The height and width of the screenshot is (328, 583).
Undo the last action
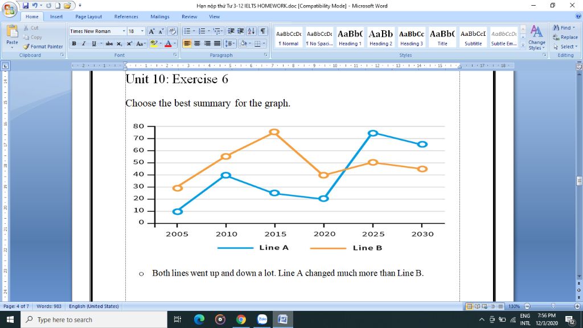pyautogui.click(x=35, y=6)
